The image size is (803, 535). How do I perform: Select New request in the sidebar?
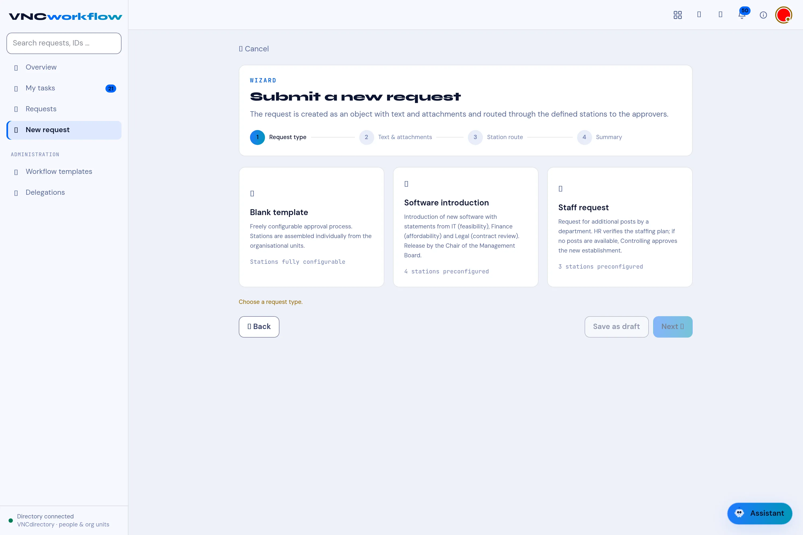64,130
